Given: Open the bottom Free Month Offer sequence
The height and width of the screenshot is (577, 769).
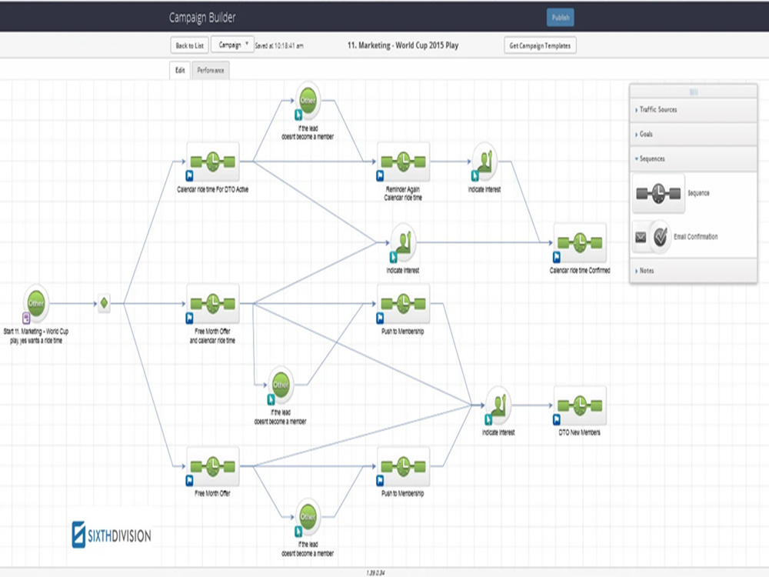Looking at the screenshot, I should click(213, 466).
